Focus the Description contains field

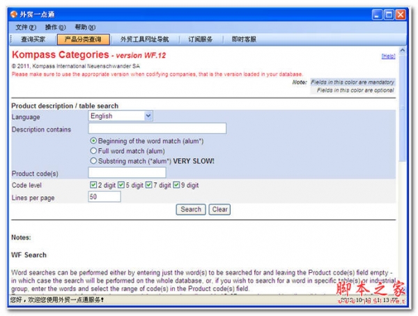[157, 128]
